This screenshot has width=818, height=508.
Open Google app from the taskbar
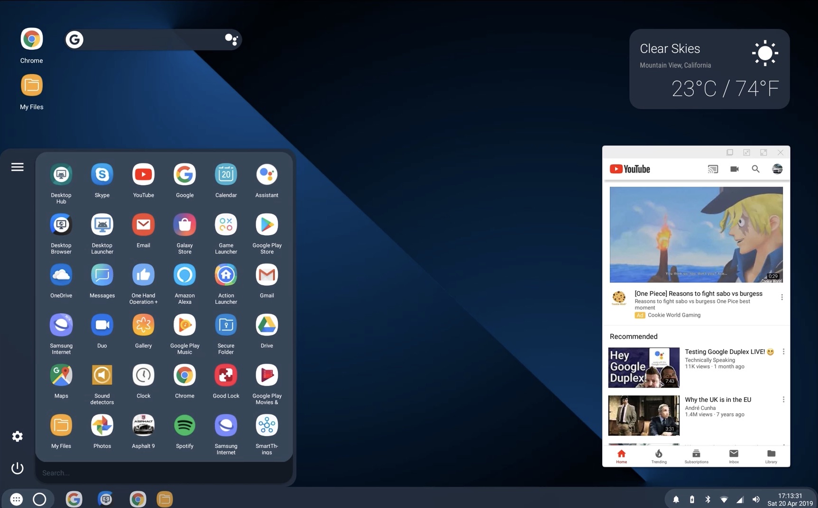point(74,499)
